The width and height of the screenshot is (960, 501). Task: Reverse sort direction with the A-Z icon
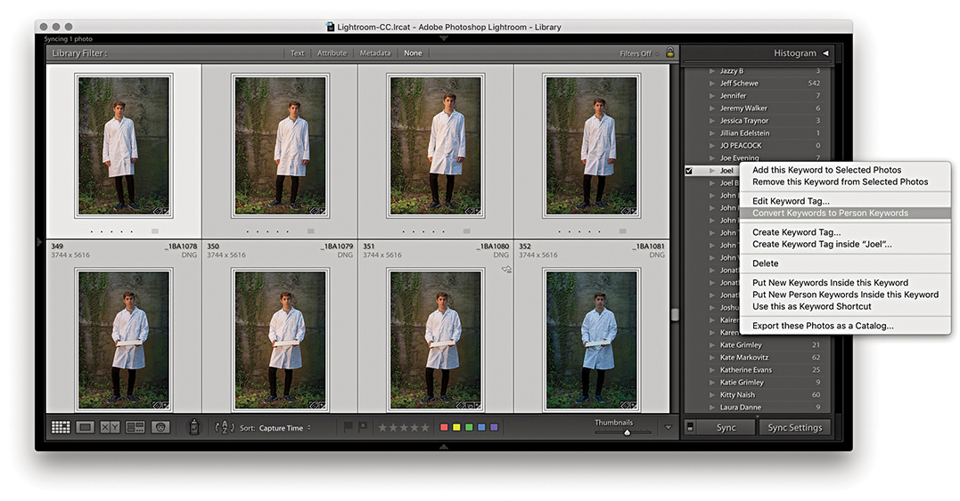(226, 428)
